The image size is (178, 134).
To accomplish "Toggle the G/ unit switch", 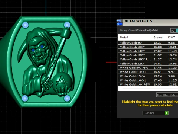I will pyautogui.click(x=174, y=31).
